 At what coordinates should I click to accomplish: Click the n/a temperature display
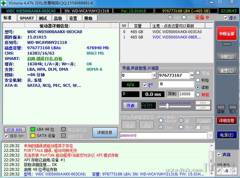tap(130, 84)
